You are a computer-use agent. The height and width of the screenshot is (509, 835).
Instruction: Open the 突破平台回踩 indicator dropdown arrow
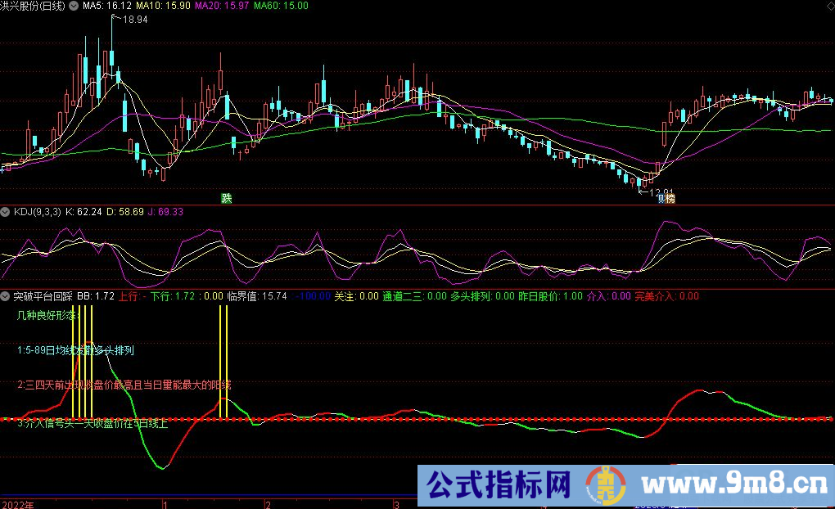pyautogui.click(x=5, y=296)
